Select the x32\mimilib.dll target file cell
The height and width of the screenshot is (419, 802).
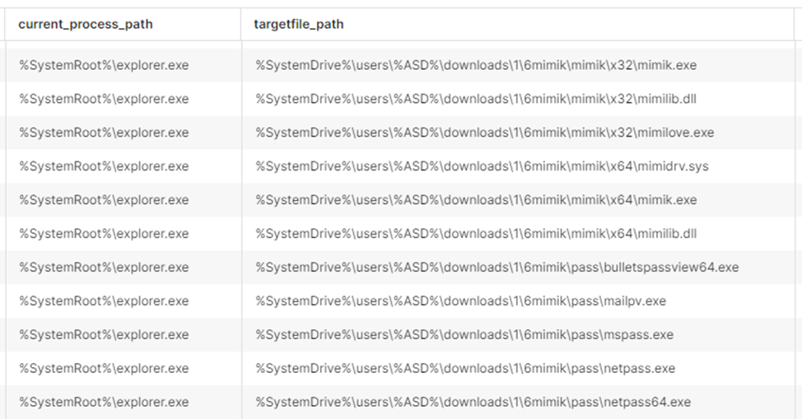[x=476, y=99]
